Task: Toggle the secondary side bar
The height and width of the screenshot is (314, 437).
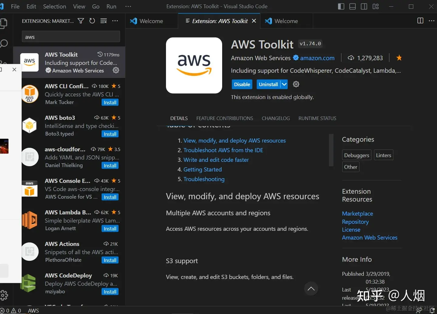Action: [x=364, y=6]
